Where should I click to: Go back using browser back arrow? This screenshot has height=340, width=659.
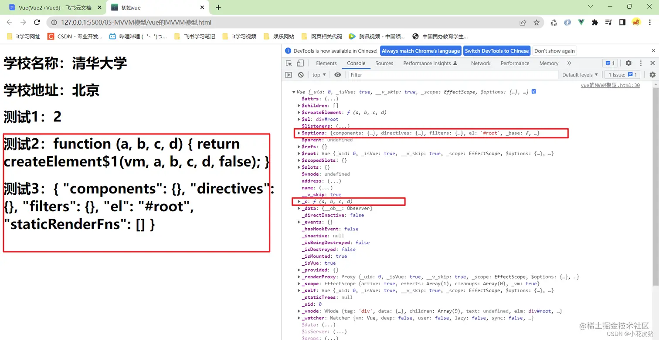pyautogui.click(x=10, y=22)
